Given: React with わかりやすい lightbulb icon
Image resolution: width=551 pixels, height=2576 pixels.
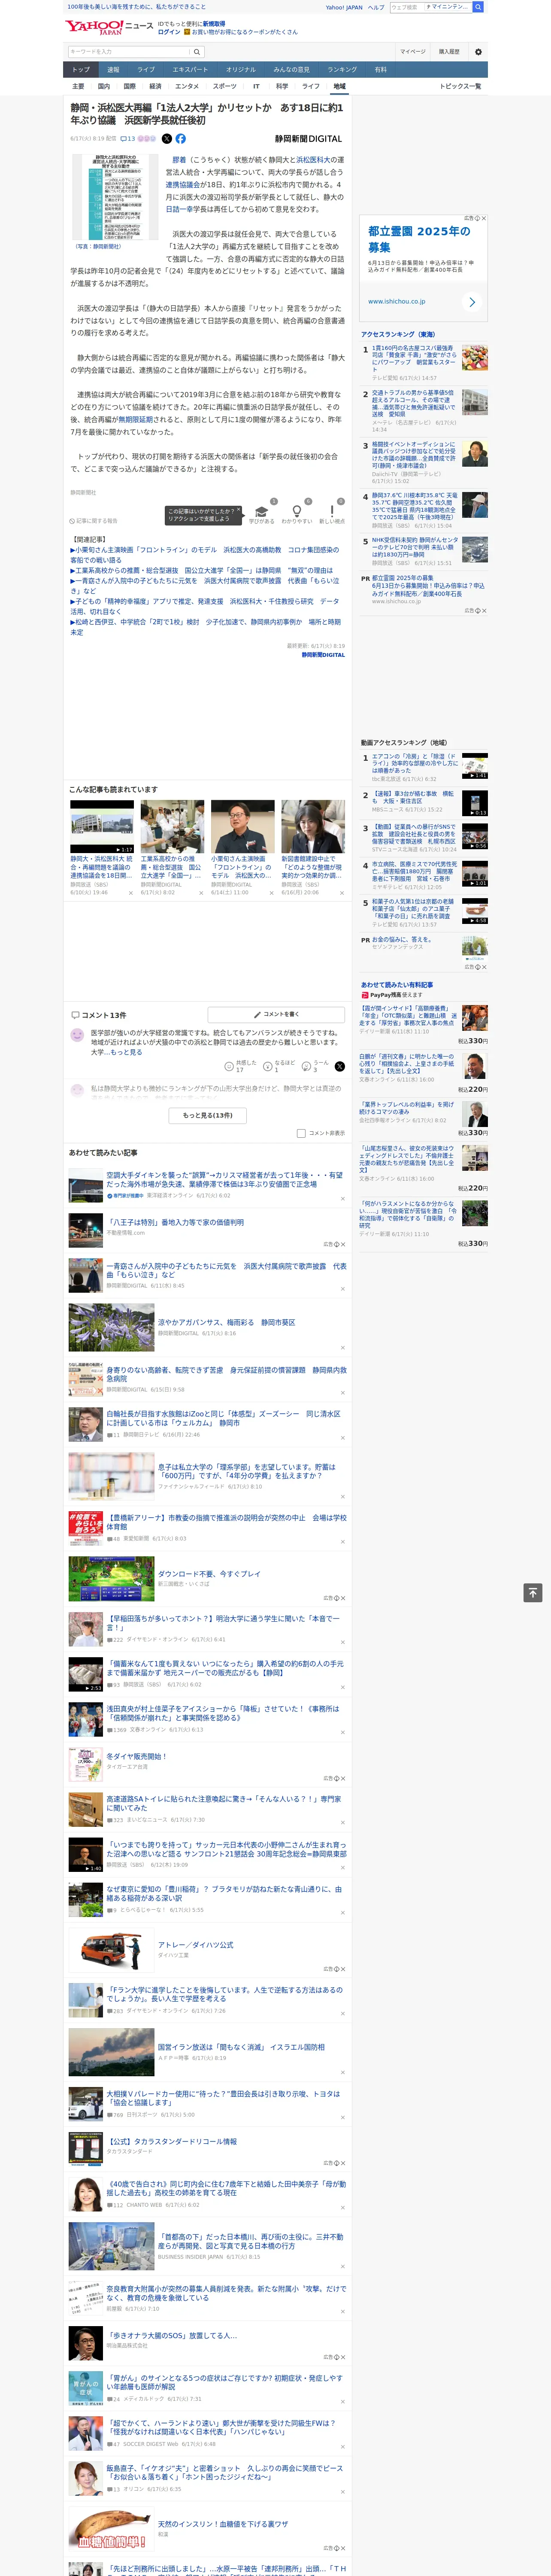Looking at the screenshot, I should (297, 513).
